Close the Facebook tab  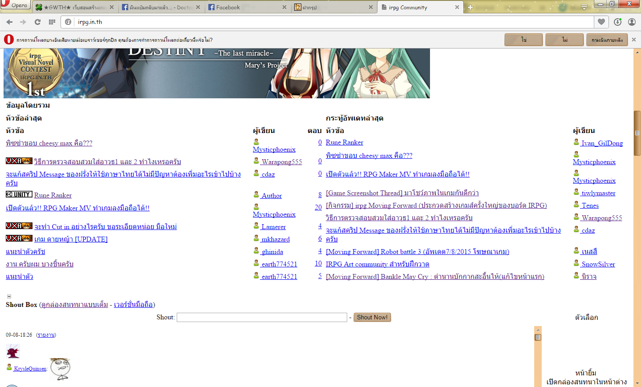point(284,7)
